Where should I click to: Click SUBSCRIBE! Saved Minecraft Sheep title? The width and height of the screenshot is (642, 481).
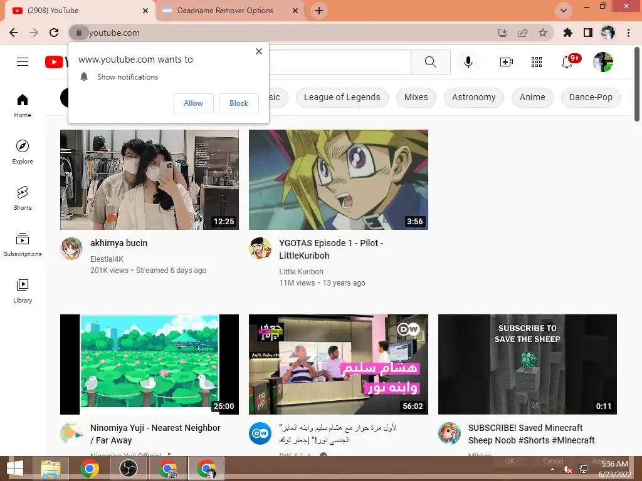tap(532, 434)
